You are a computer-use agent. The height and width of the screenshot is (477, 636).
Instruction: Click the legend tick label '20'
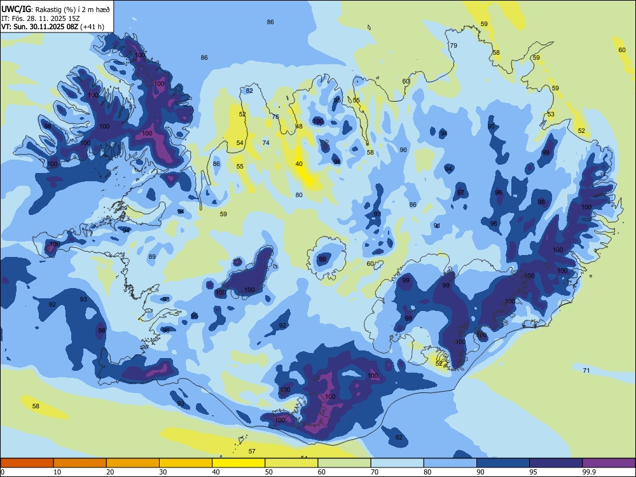tap(110, 472)
